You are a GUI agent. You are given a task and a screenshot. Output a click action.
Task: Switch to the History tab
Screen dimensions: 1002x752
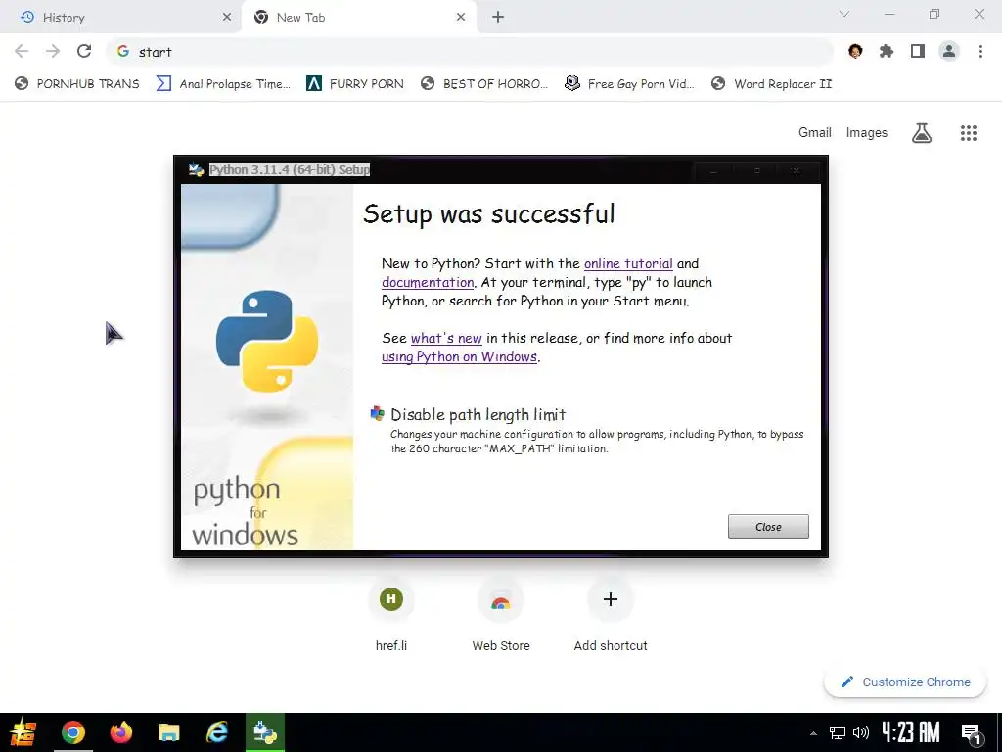point(120,18)
